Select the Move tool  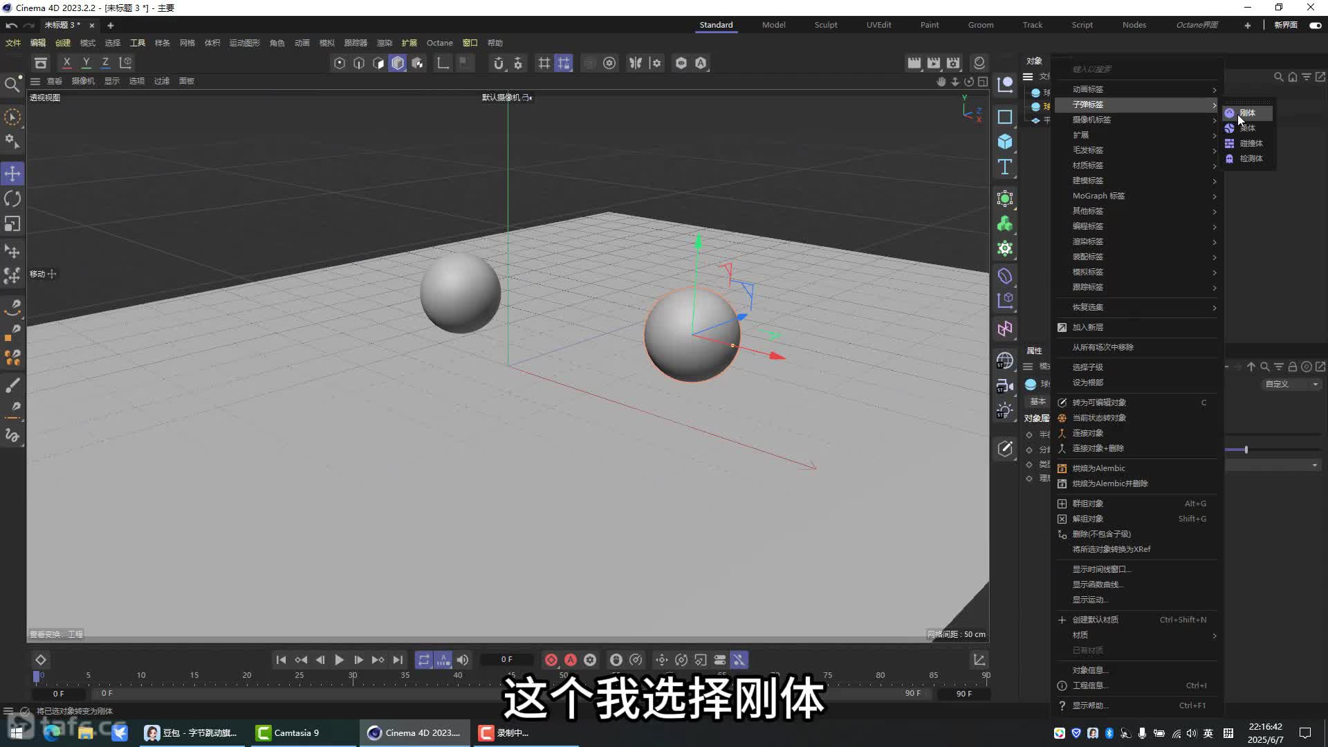point(12,174)
